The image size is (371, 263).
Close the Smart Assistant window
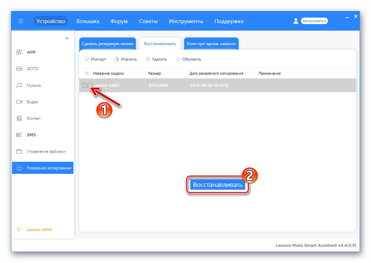tap(355, 16)
